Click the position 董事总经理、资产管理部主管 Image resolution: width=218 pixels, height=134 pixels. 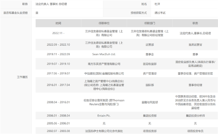click(x=195, y=73)
